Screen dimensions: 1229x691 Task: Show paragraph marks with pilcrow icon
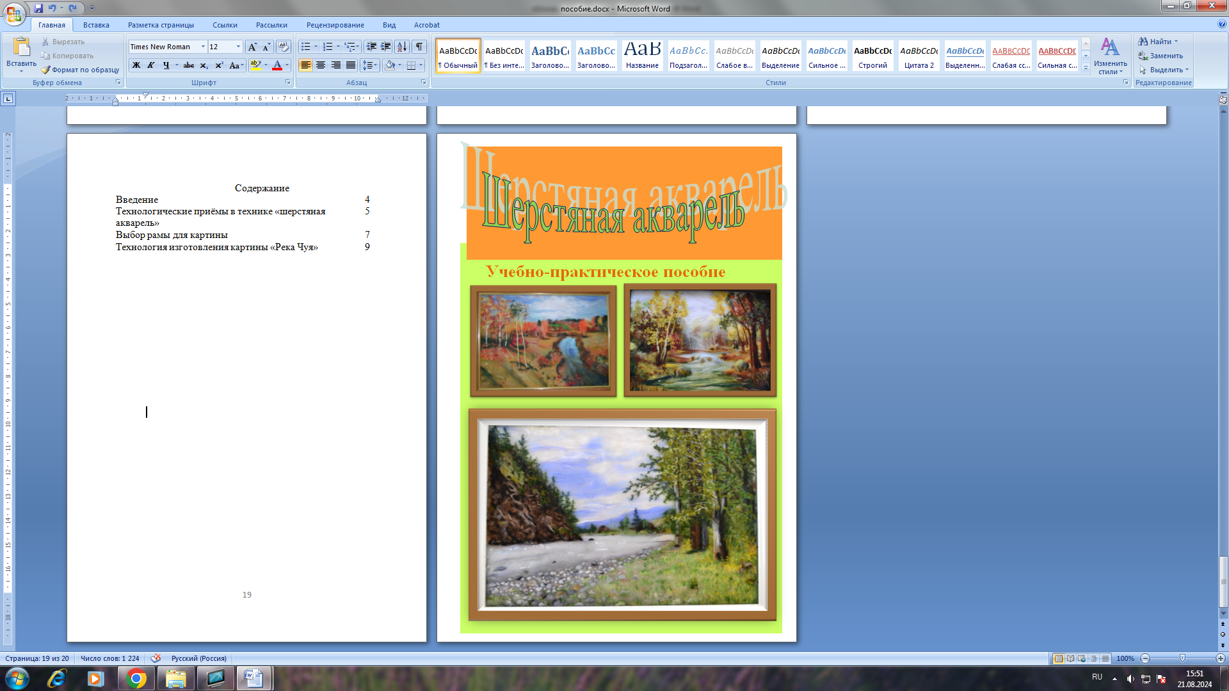click(419, 47)
